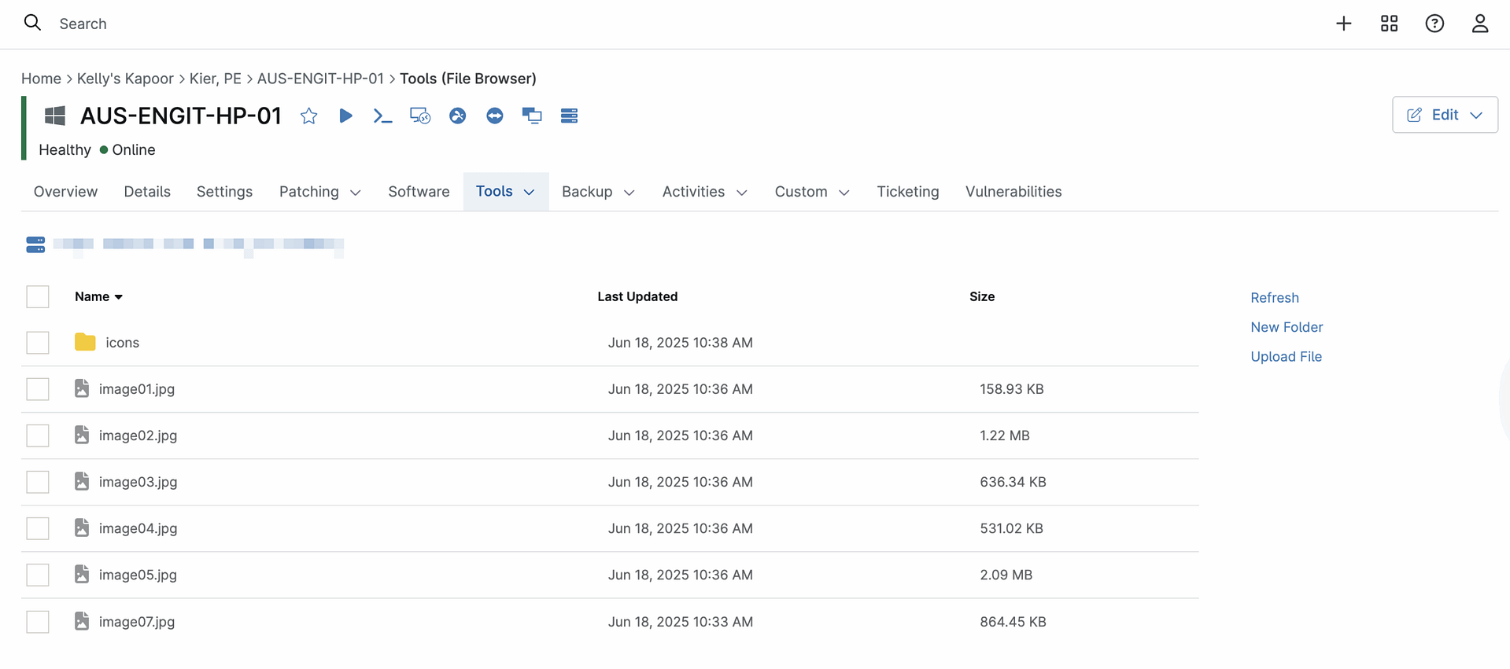
Task: Open Kelly's Kapoor breadcrumb link
Action: click(125, 79)
